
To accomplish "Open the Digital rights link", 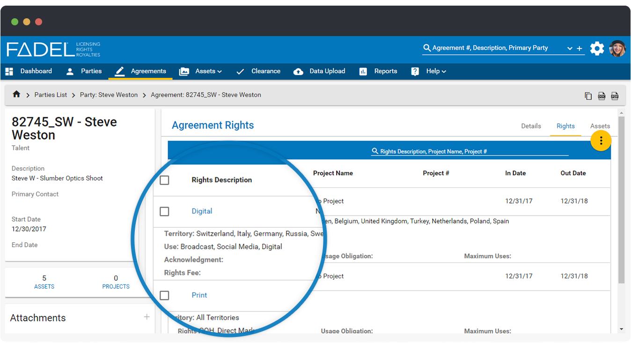I will coord(202,211).
